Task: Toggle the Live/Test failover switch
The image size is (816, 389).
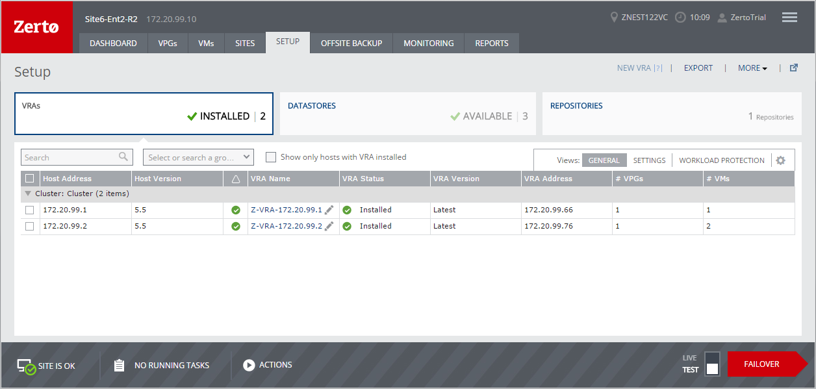Action: (x=712, y=364)
